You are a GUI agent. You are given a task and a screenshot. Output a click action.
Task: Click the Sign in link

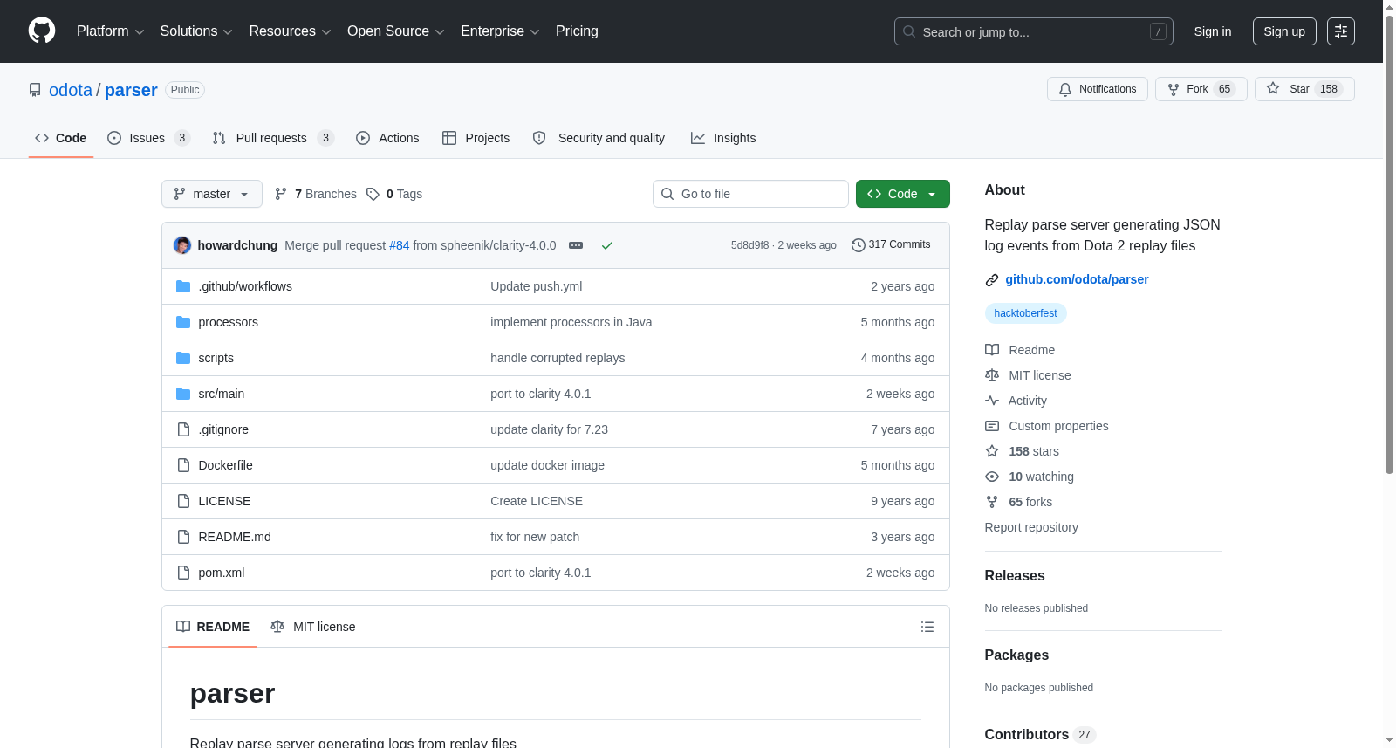[1213, 31]
